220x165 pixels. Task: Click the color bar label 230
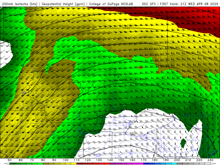pyautogui.click(x=210, y=160)
